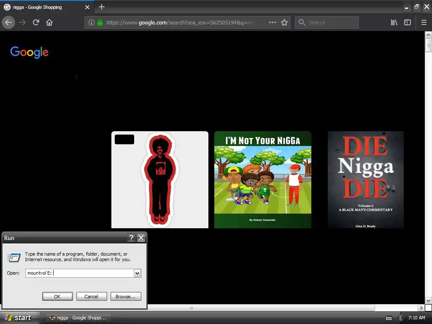Click the page scroll down arrow
Screen dimensions: 432x324
pyautogui.click(x=428, y=300)
